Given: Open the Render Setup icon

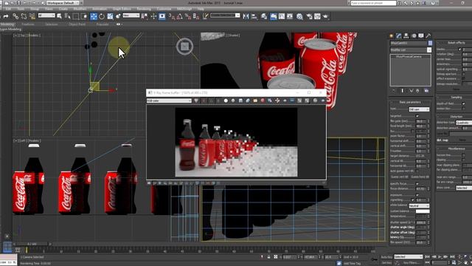Looking at the screenshot, I should [309, 16].
